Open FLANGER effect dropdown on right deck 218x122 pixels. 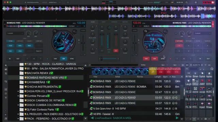[202, 33]
